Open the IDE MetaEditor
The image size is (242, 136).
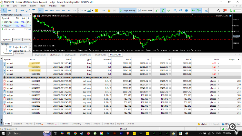(x=103, y=11)
